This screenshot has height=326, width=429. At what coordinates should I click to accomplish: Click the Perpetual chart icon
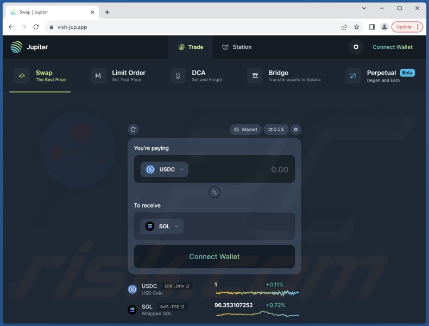pos(353,76)
